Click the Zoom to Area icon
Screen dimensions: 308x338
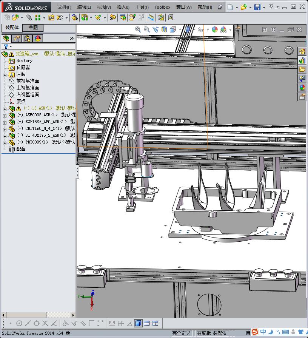pos(147,29)
